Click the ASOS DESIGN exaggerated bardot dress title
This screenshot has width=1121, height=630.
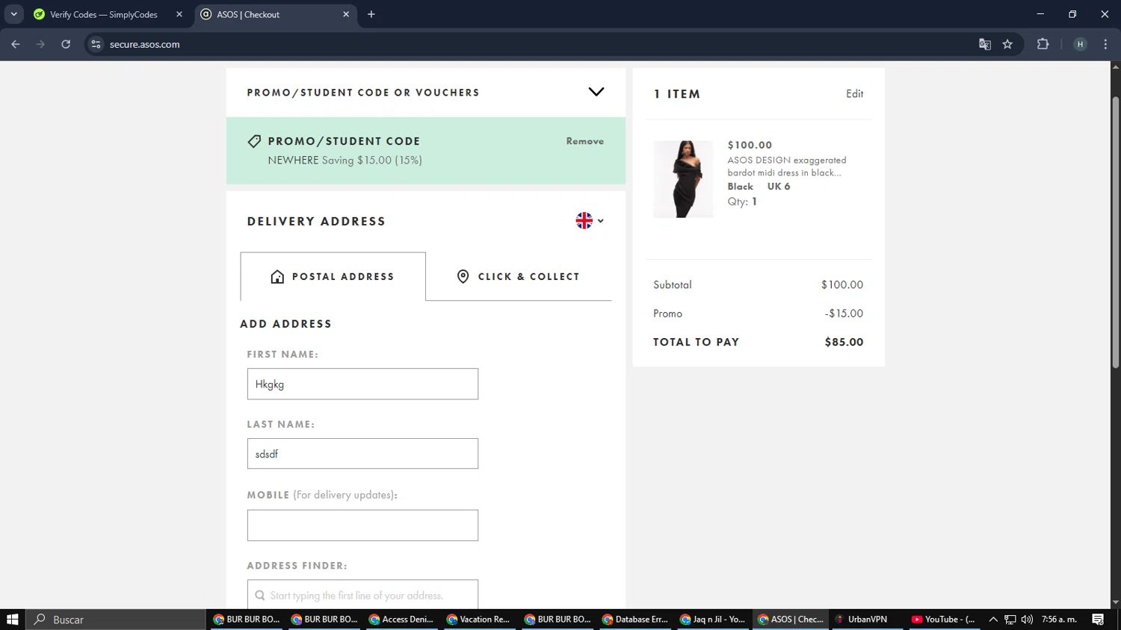[x=787, y=166]
